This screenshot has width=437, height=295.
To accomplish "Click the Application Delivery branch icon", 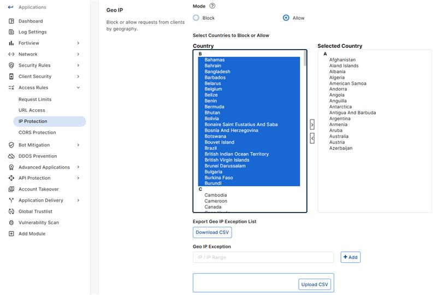I will (x=11, y=200).
